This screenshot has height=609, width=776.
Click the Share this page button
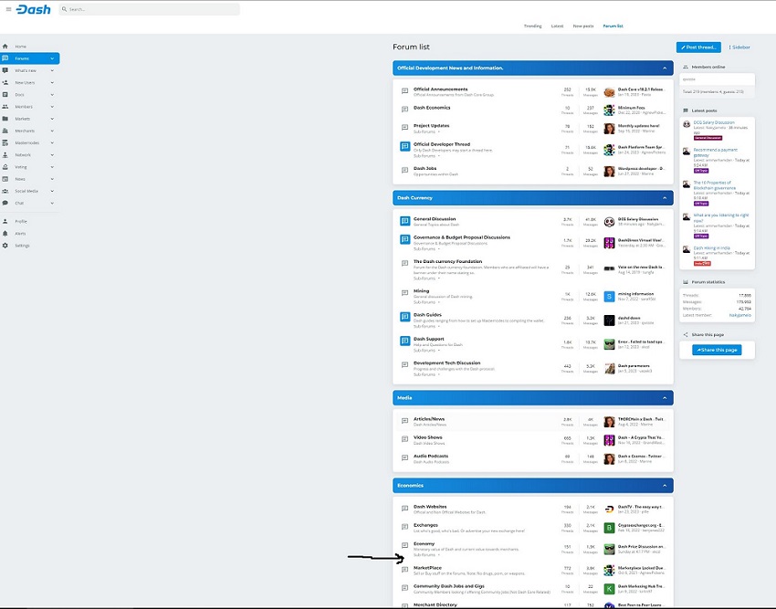click(717, 350)
